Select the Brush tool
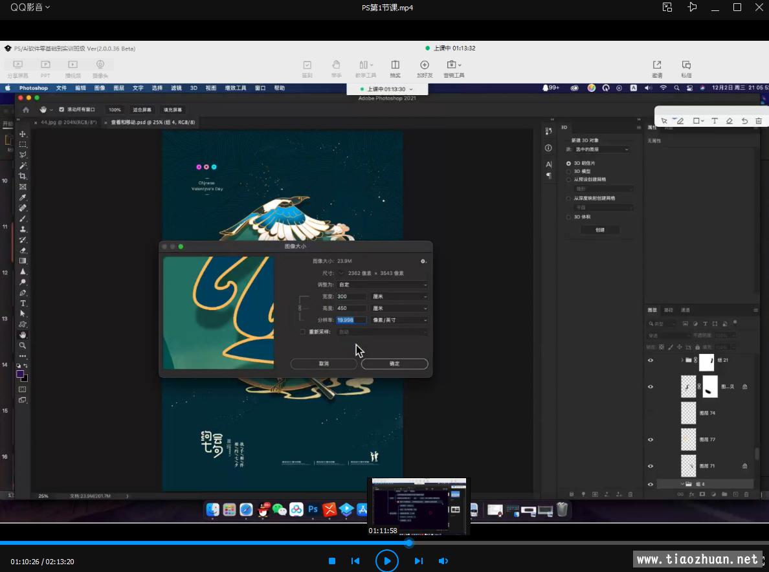The height and width of the screenshot is (572, 769). [23, 219]
